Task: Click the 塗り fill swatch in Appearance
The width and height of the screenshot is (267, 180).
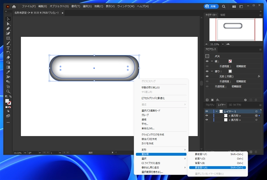Action: click(230, 71)
